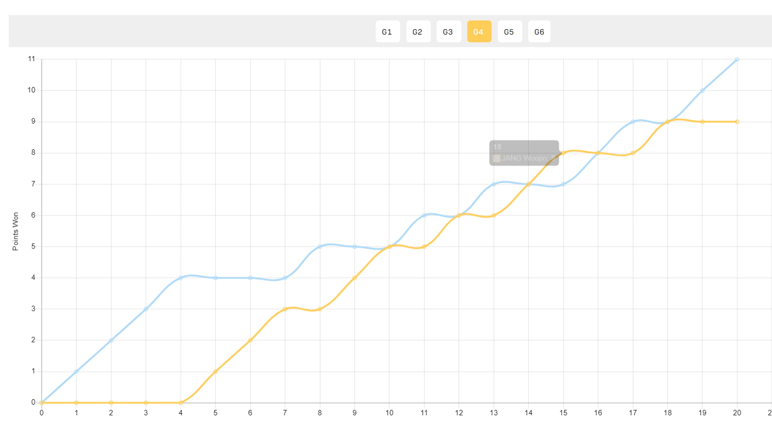This screenshot has width=772, height=427.
Task: Click the data point at origin 0
Action: (x=41, y=403)
